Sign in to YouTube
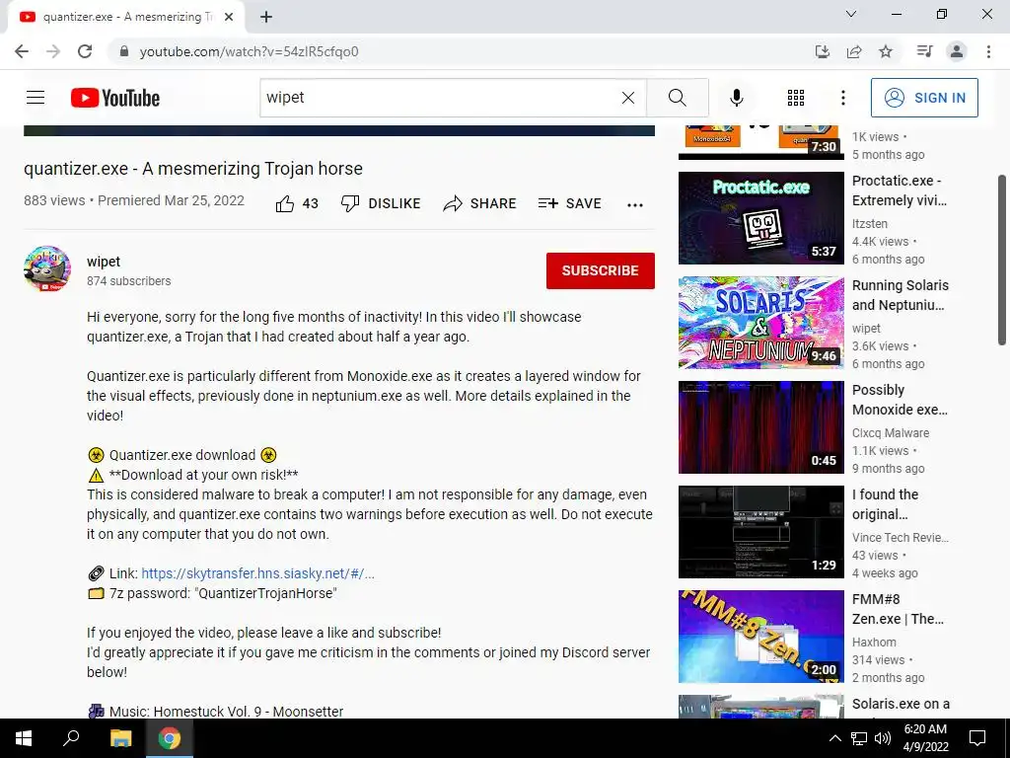This screenshot has height=758, width=1010. point(924,98)
